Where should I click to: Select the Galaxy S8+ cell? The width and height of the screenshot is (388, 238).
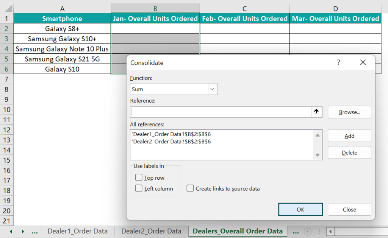coord(62,28)
